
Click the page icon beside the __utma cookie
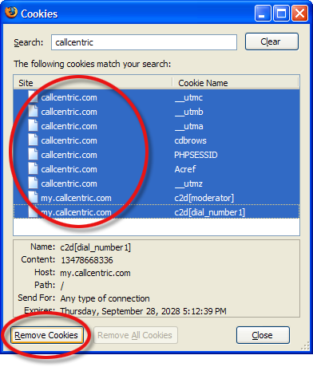[34, 125]
